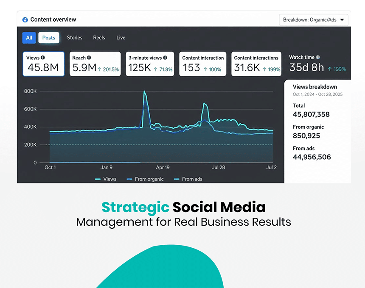Image resolution: width=365 pixels, height=288 pixels.
Task: Open the Stories tab
Action: pyautogui.click(x=75, y=38)
